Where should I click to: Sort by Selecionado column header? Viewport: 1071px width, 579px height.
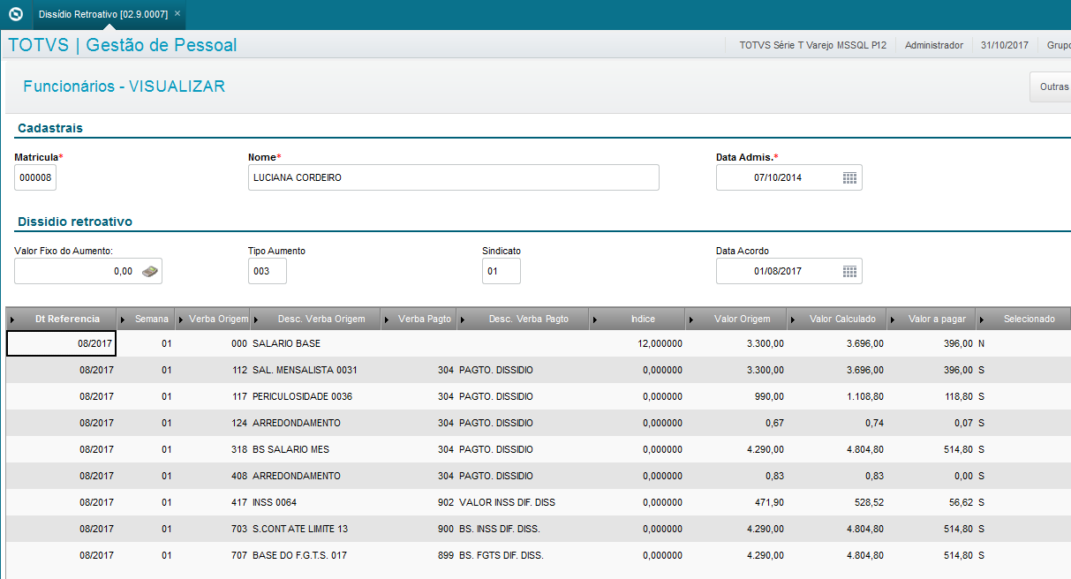pyautogui.click(x=1024, y=319)
